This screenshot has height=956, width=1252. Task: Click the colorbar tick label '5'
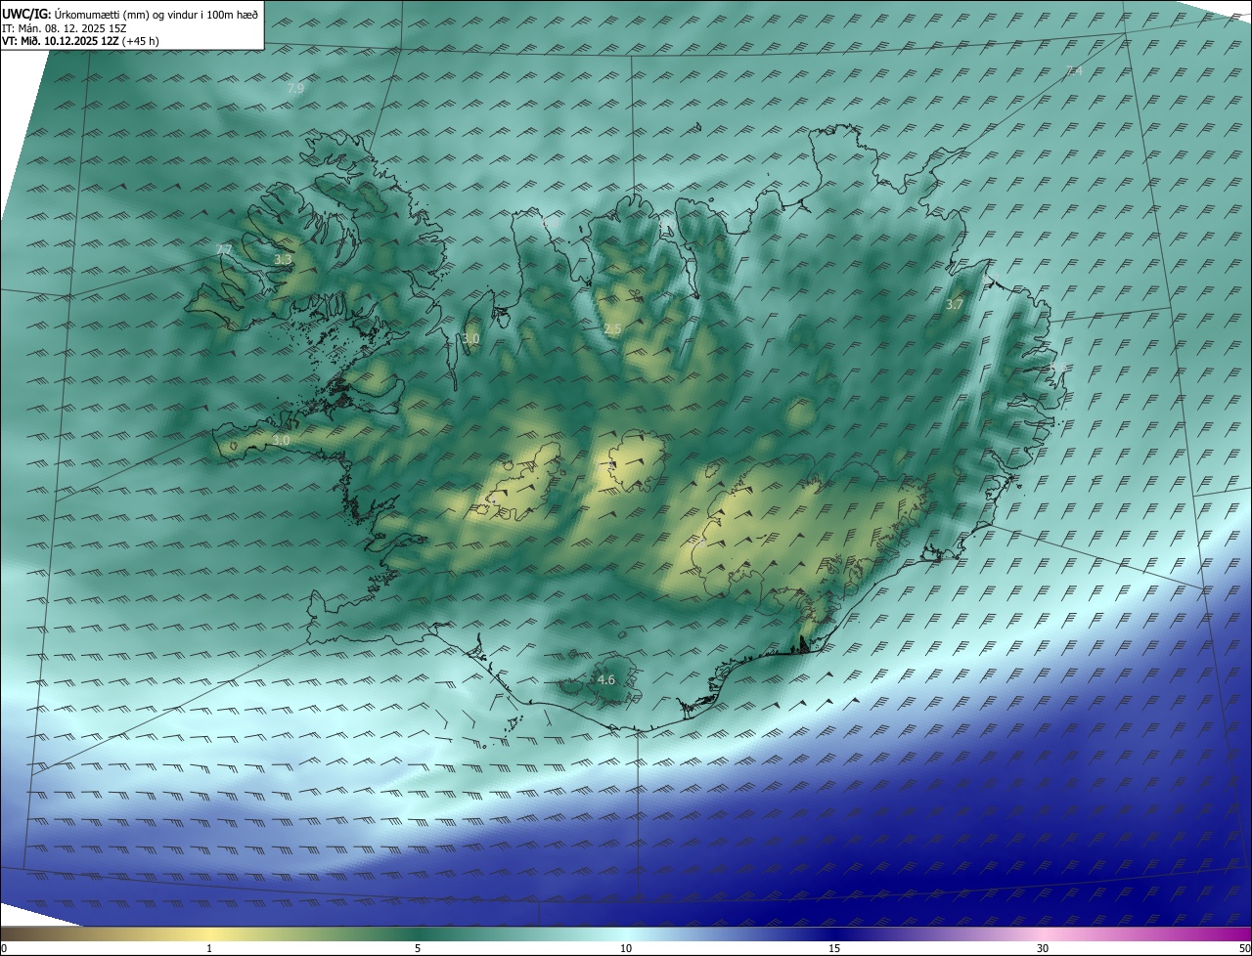[x=418, y=948]
